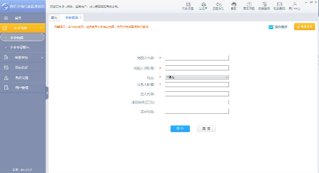This screenshot has width=319, height=173.
Task: Open the 地区 dropdown
Action: (197, 77)
